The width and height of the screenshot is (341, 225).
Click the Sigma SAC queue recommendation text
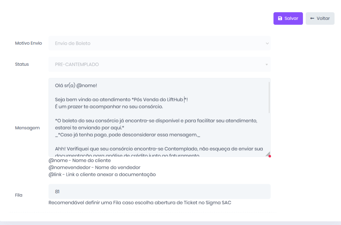(x=140, y=202)
